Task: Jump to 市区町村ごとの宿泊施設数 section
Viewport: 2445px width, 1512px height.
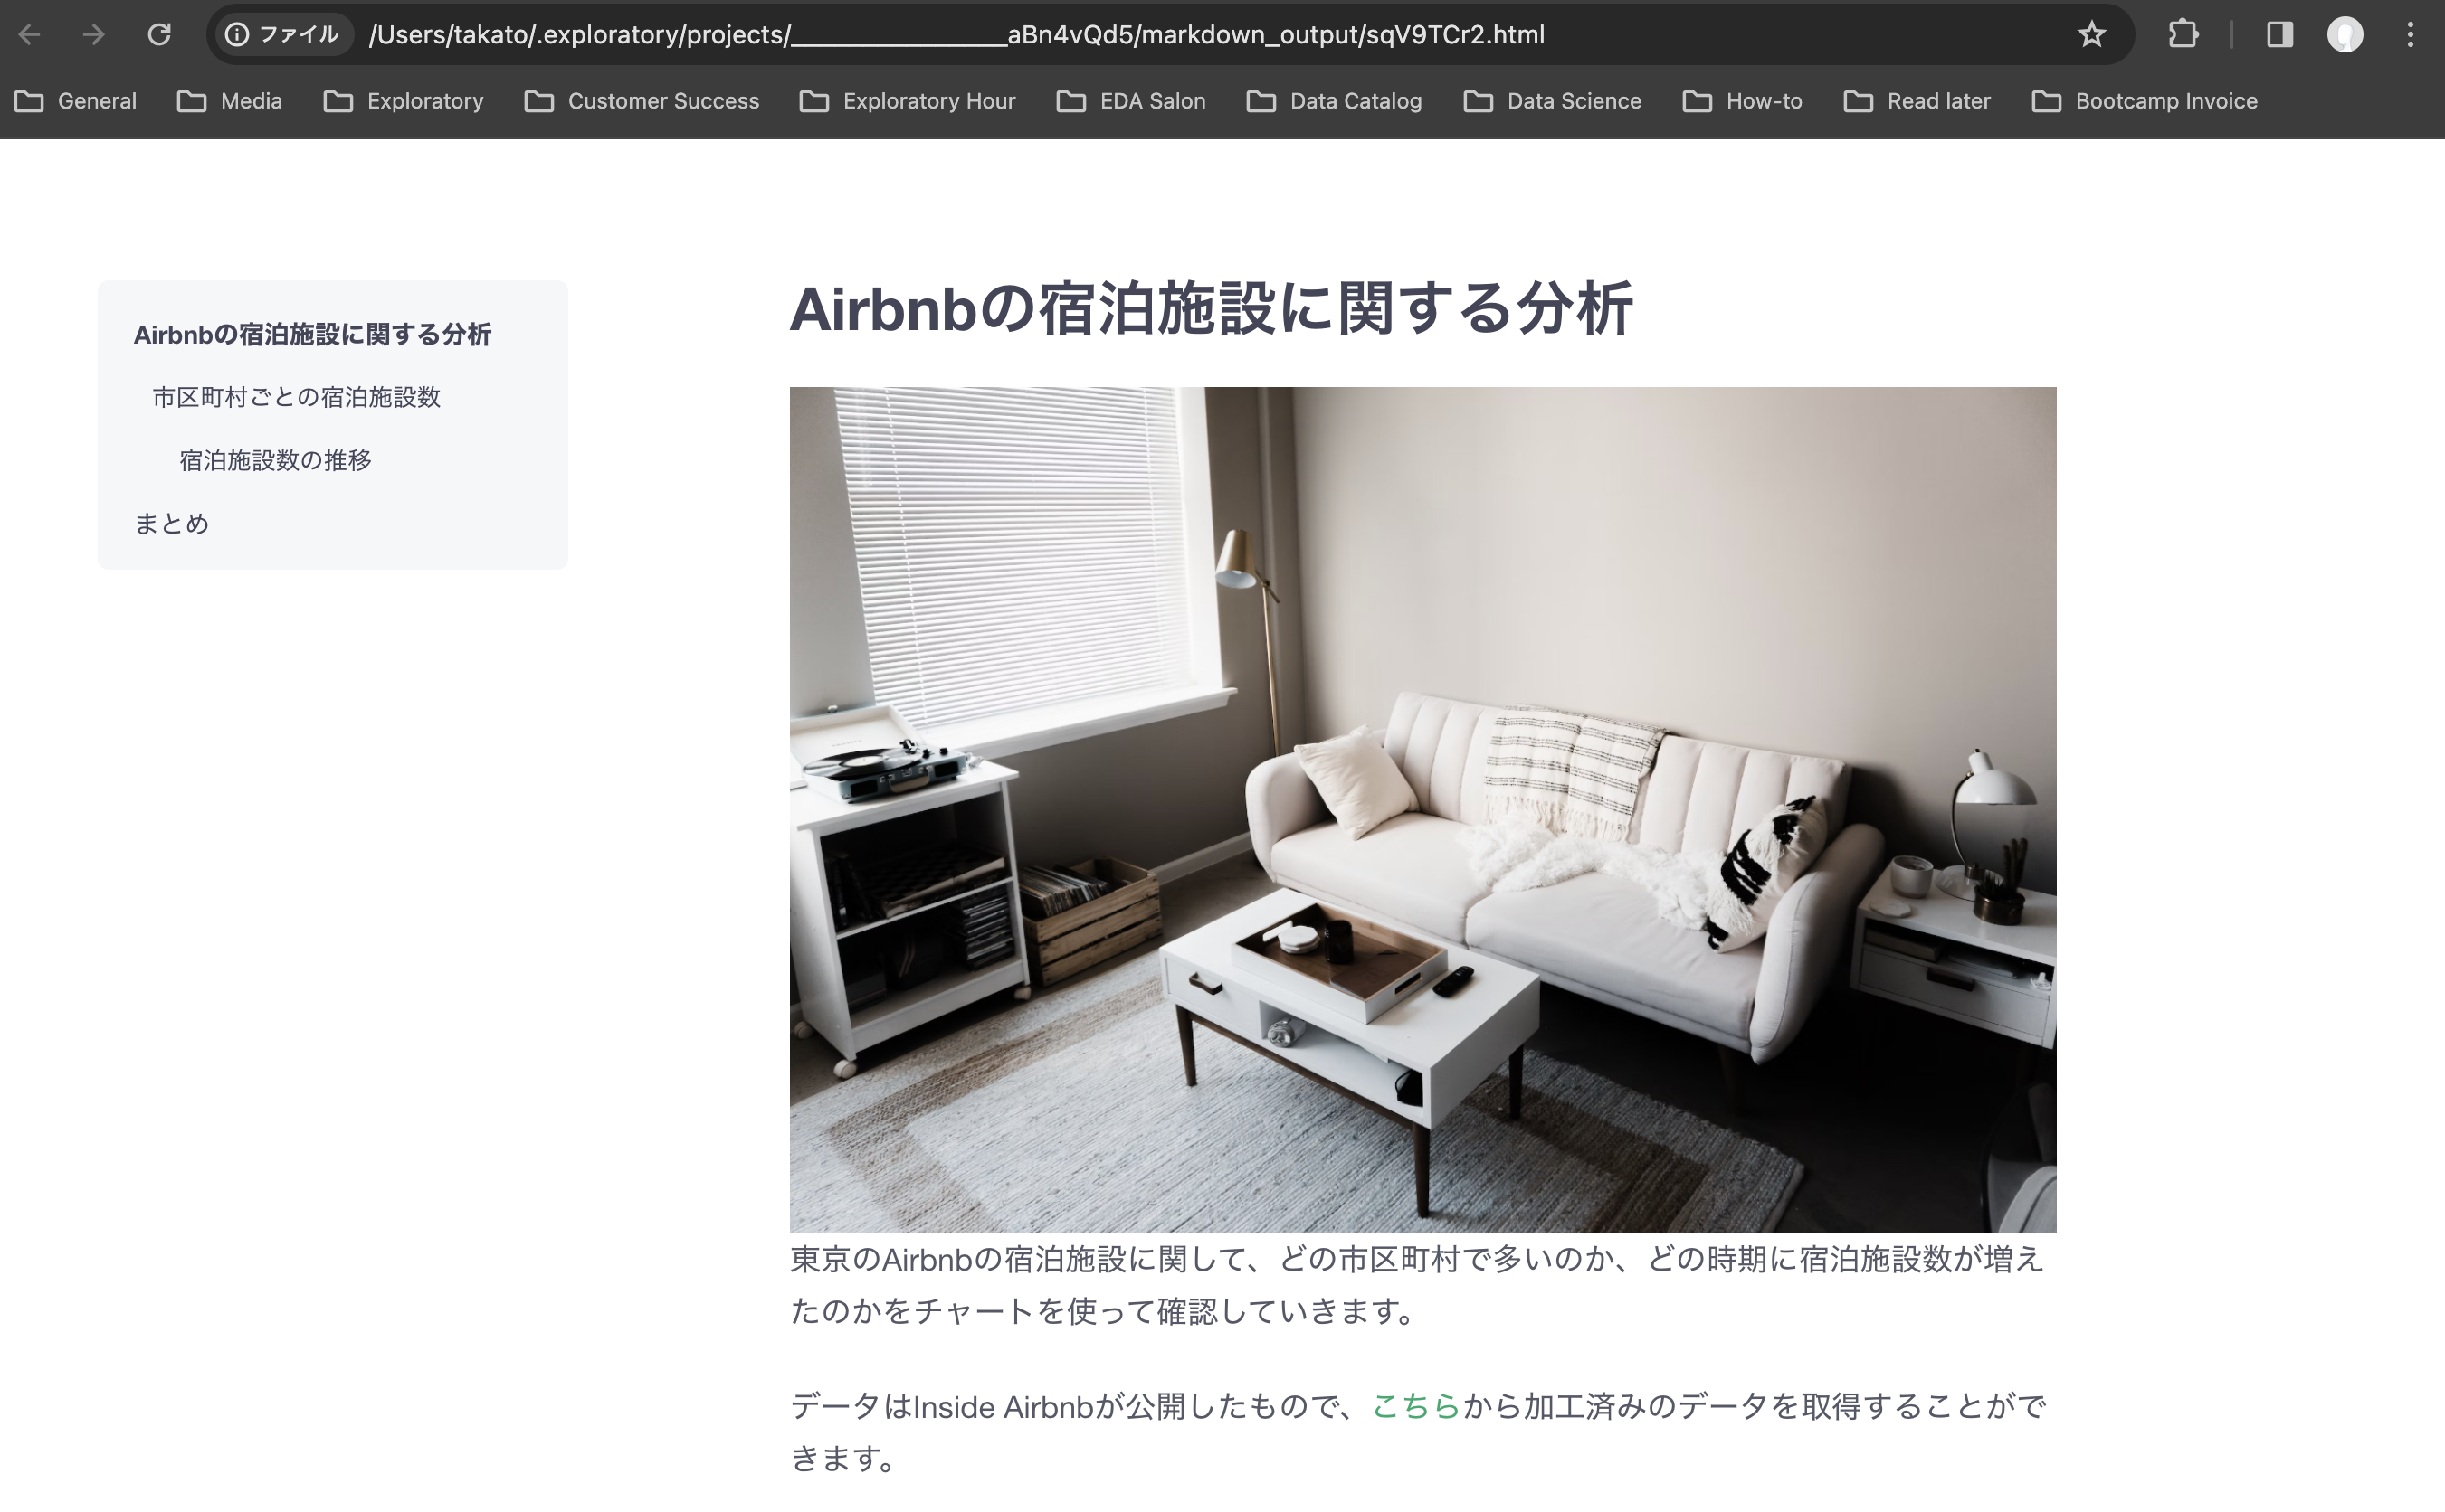Action: (x=296, y=398)
